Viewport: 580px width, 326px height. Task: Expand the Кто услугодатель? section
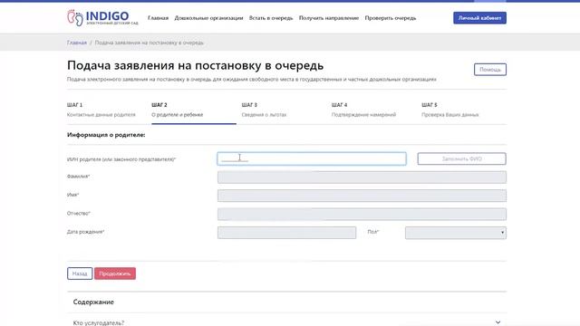(286, 322)
